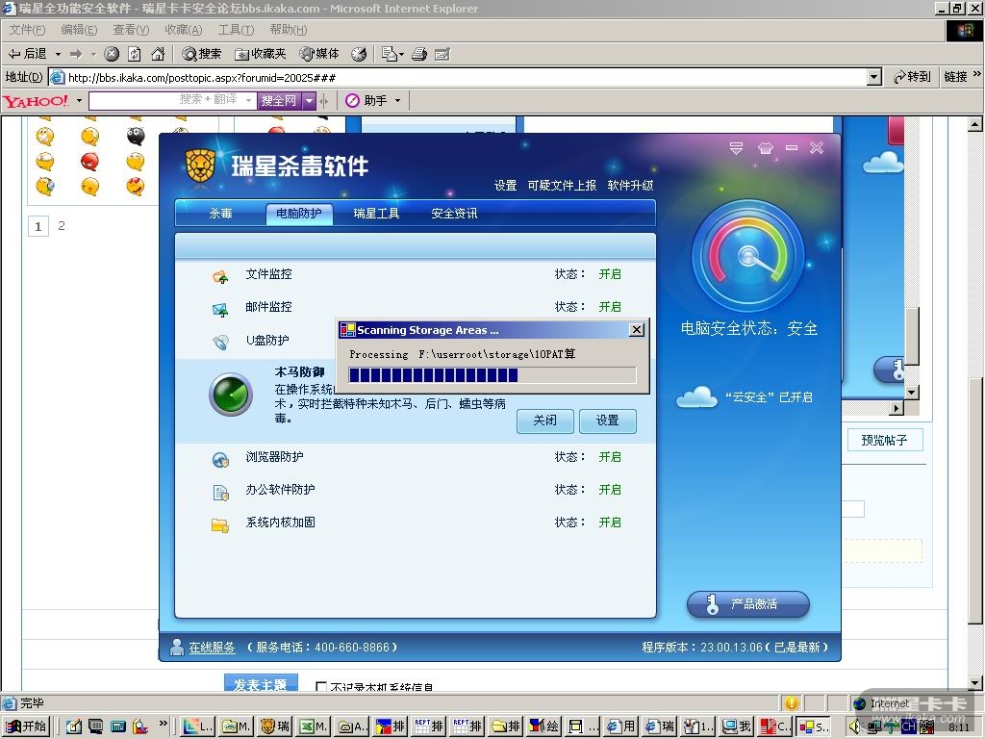
Task: Click the IE History icon
Action: tap(359, 54)
